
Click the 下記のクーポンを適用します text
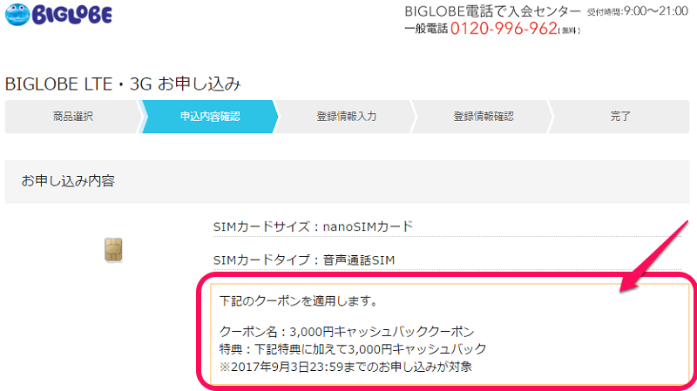299,300
